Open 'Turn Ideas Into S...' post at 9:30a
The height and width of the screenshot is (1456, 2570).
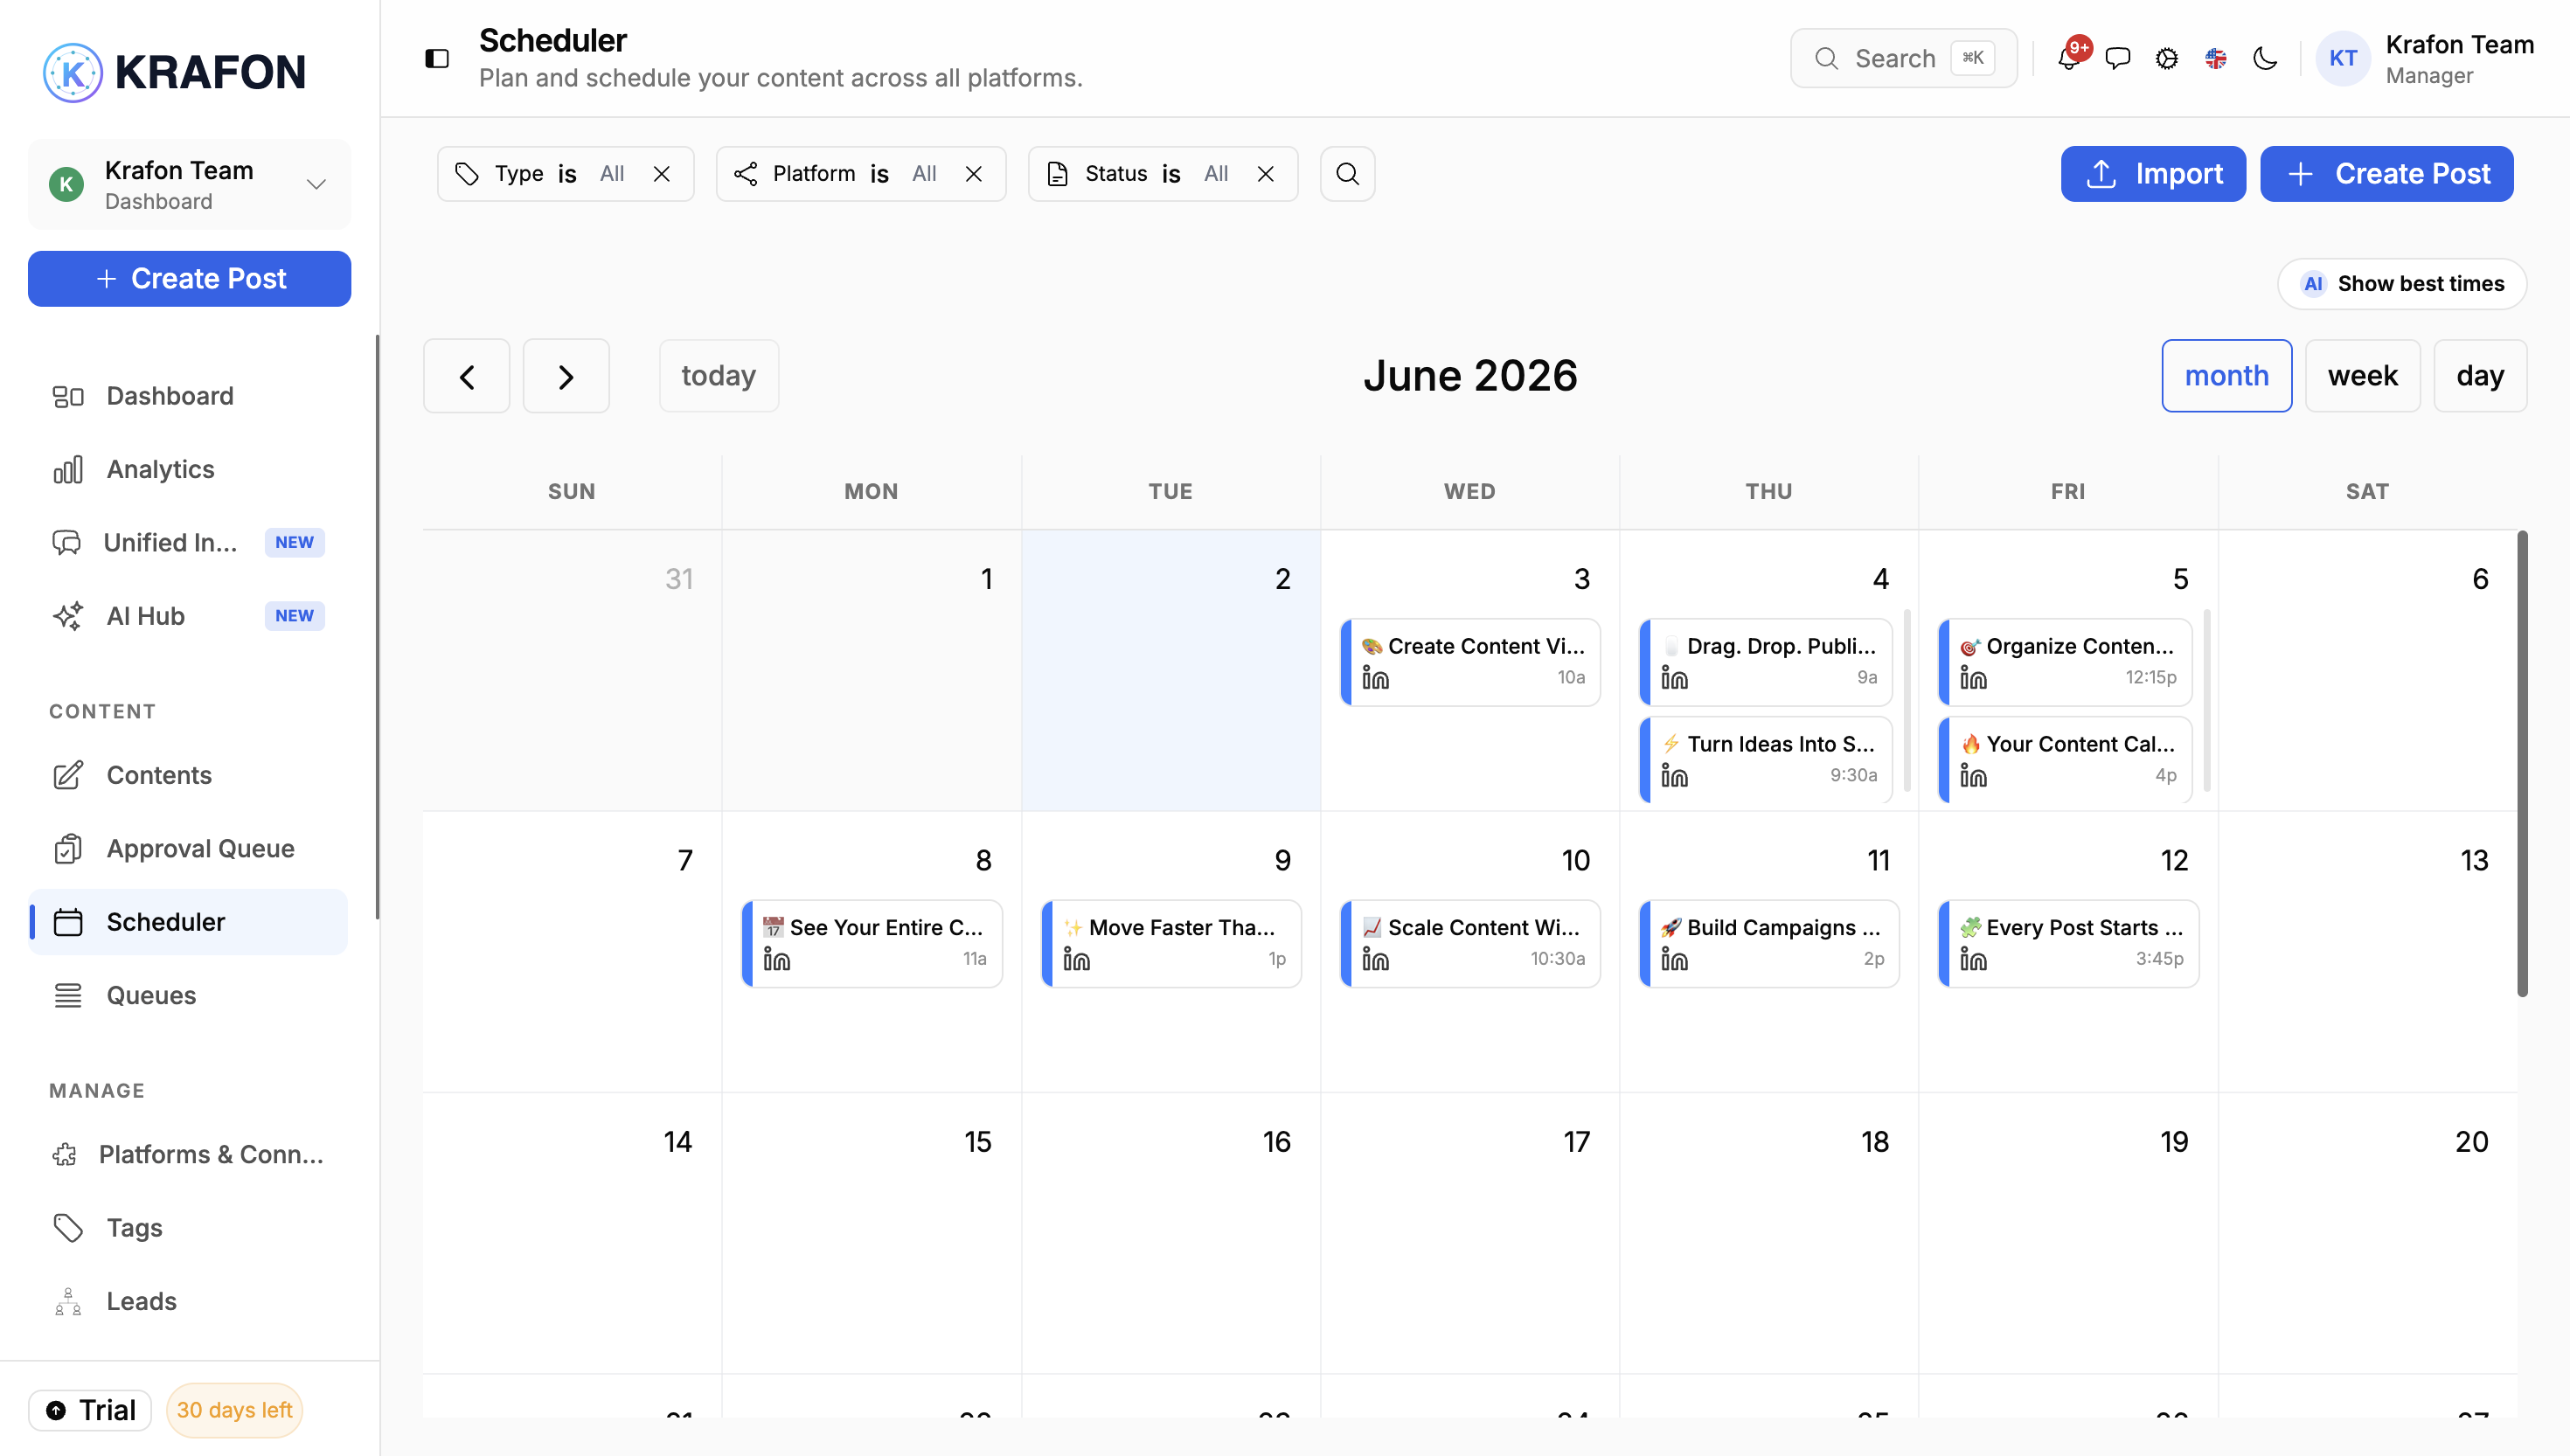[1766, 760]
